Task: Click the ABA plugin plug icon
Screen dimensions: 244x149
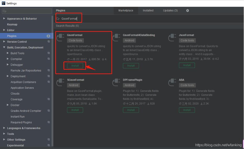Action: pyautogui.click(x=172, y=82)
